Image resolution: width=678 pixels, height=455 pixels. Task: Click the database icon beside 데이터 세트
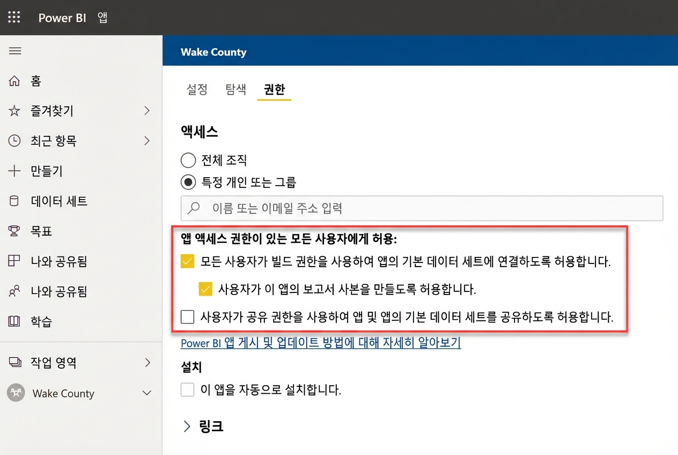pyautogui.click(x=14, y=201)
